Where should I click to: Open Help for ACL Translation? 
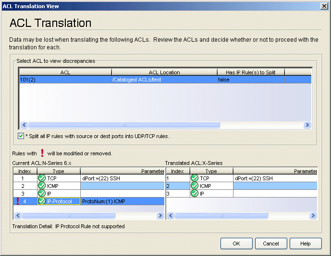pyautogui.click(x=306, y=244)
